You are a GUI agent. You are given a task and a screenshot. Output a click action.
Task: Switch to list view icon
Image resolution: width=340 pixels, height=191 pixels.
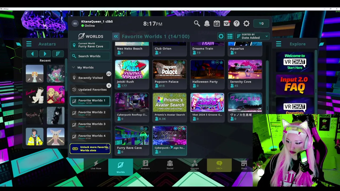click(x=230, y=36)
